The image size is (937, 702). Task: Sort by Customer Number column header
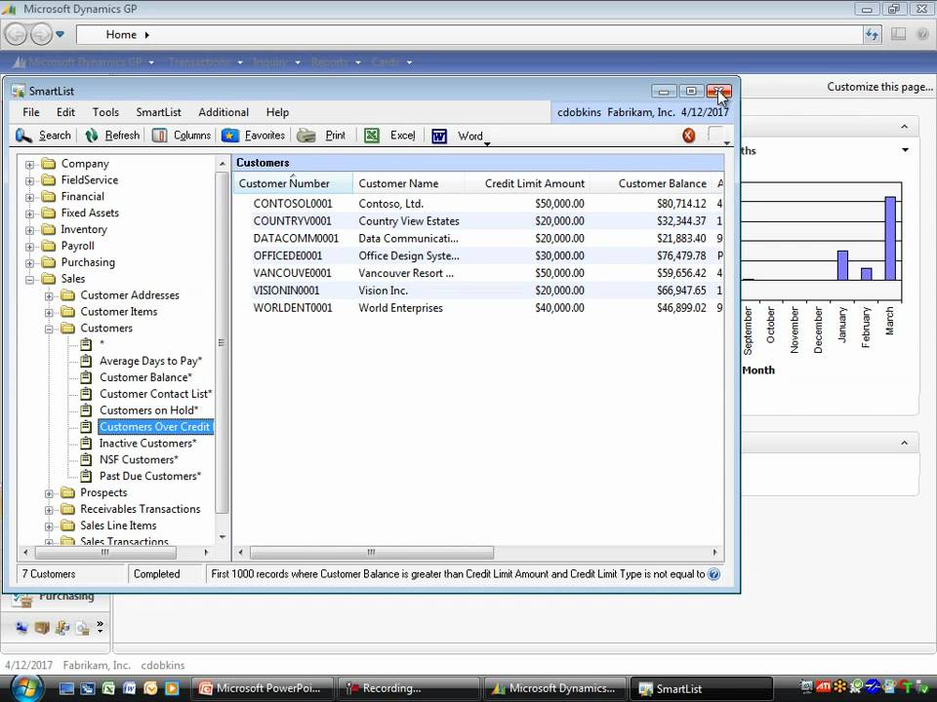click(293, 184)
